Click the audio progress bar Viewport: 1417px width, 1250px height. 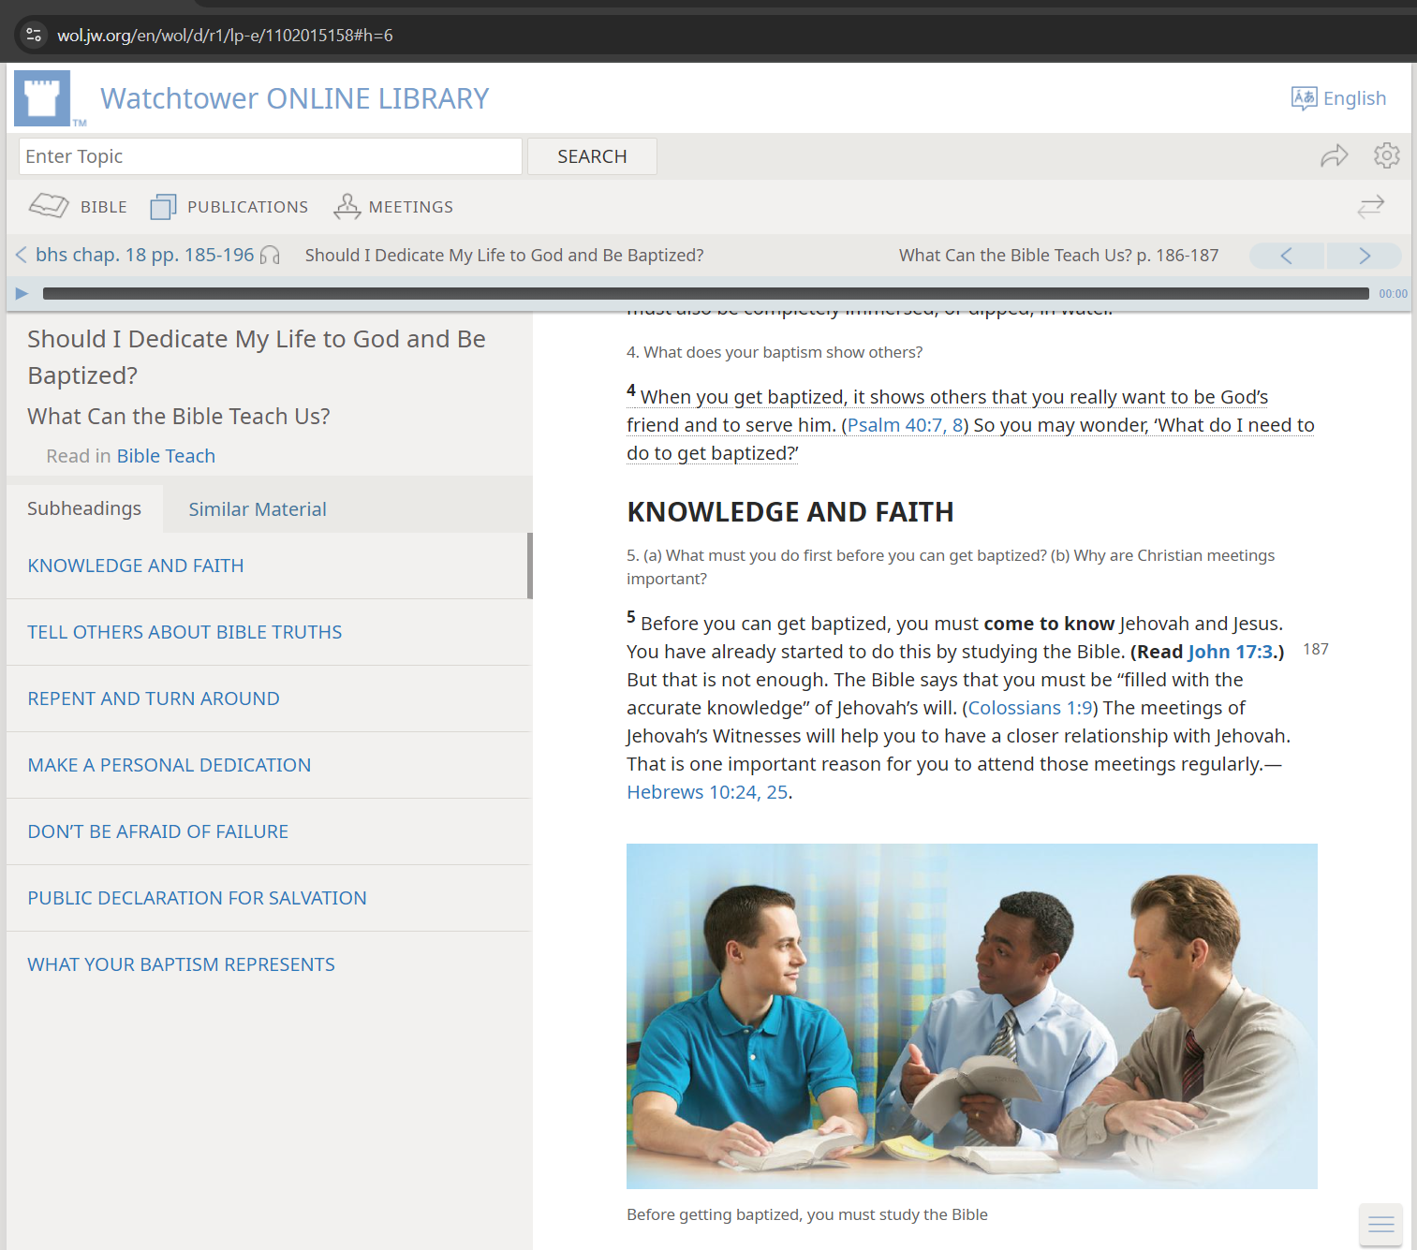pos(705,294)
